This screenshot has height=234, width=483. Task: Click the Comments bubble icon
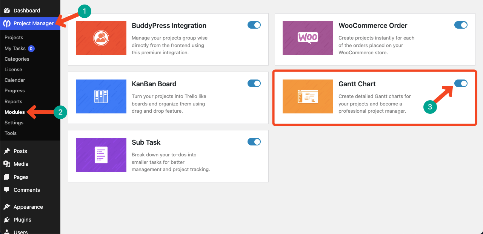click(x=7, y=190)
